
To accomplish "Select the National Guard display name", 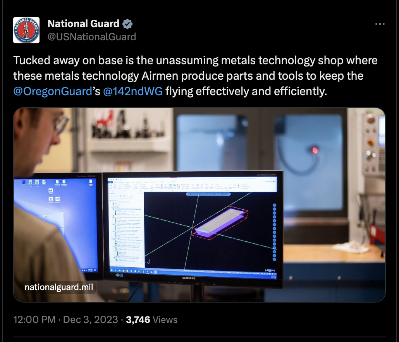I will [83, 24].
